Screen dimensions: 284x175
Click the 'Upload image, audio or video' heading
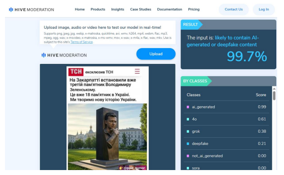point(102,27)
